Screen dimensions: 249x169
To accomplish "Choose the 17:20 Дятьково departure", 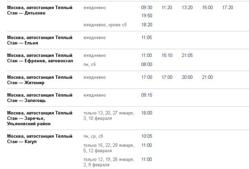I will [228, 8].
